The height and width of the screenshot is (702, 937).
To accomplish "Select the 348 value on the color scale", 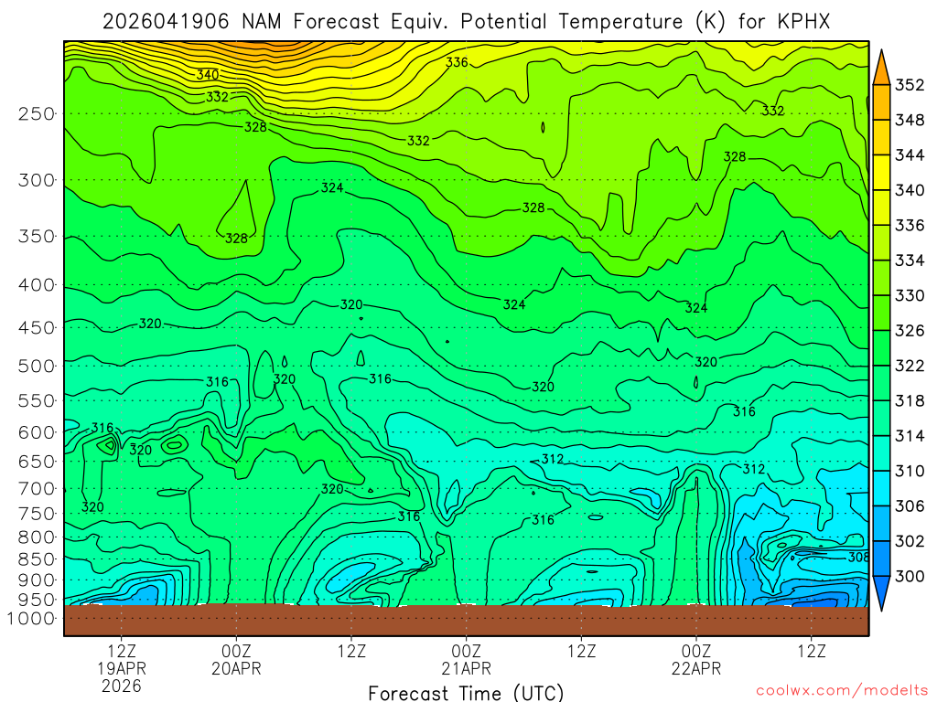I will pyautogui.click(x=910, y=121).
